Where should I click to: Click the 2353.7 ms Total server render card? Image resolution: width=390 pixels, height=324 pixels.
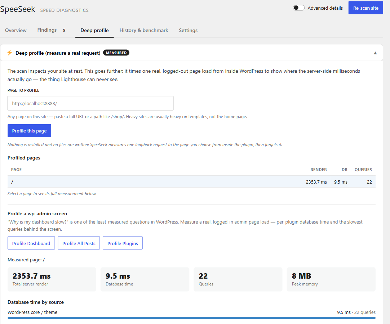click(x=52, y=279)
